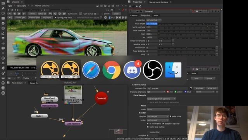
Task: Open the Node tab in Camera2 properties
Action: [156, 16]
